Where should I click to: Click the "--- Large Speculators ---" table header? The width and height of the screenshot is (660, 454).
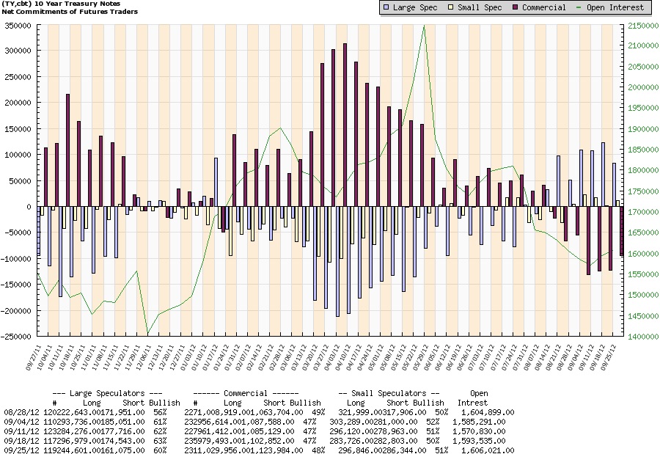coord(107,393)
